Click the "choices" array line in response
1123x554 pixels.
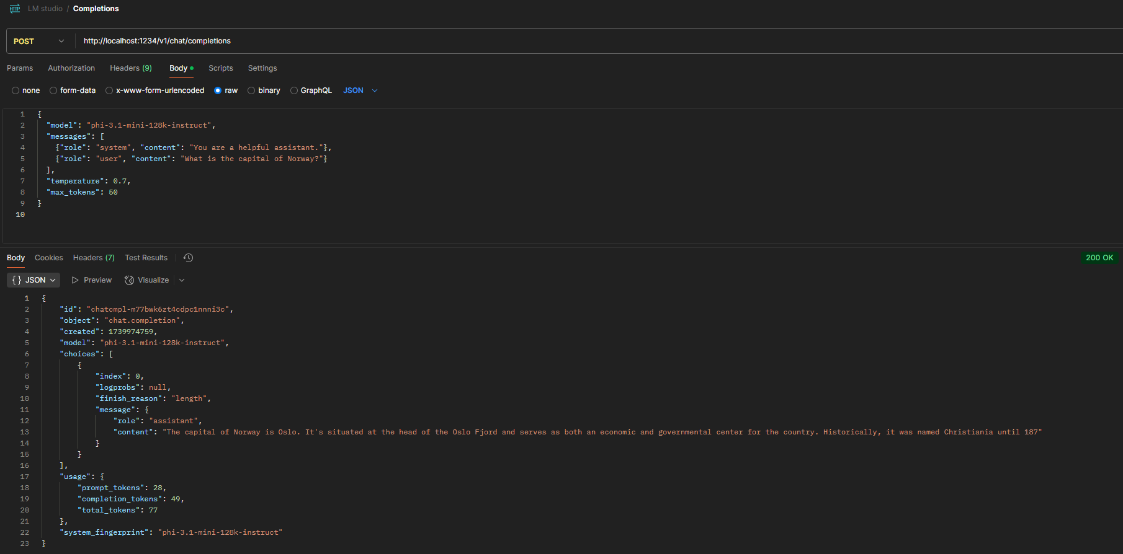86,354
